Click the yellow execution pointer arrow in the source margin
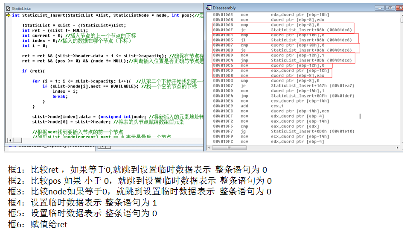This screenshot has height=235, width=410. click(x=9, y=15)
